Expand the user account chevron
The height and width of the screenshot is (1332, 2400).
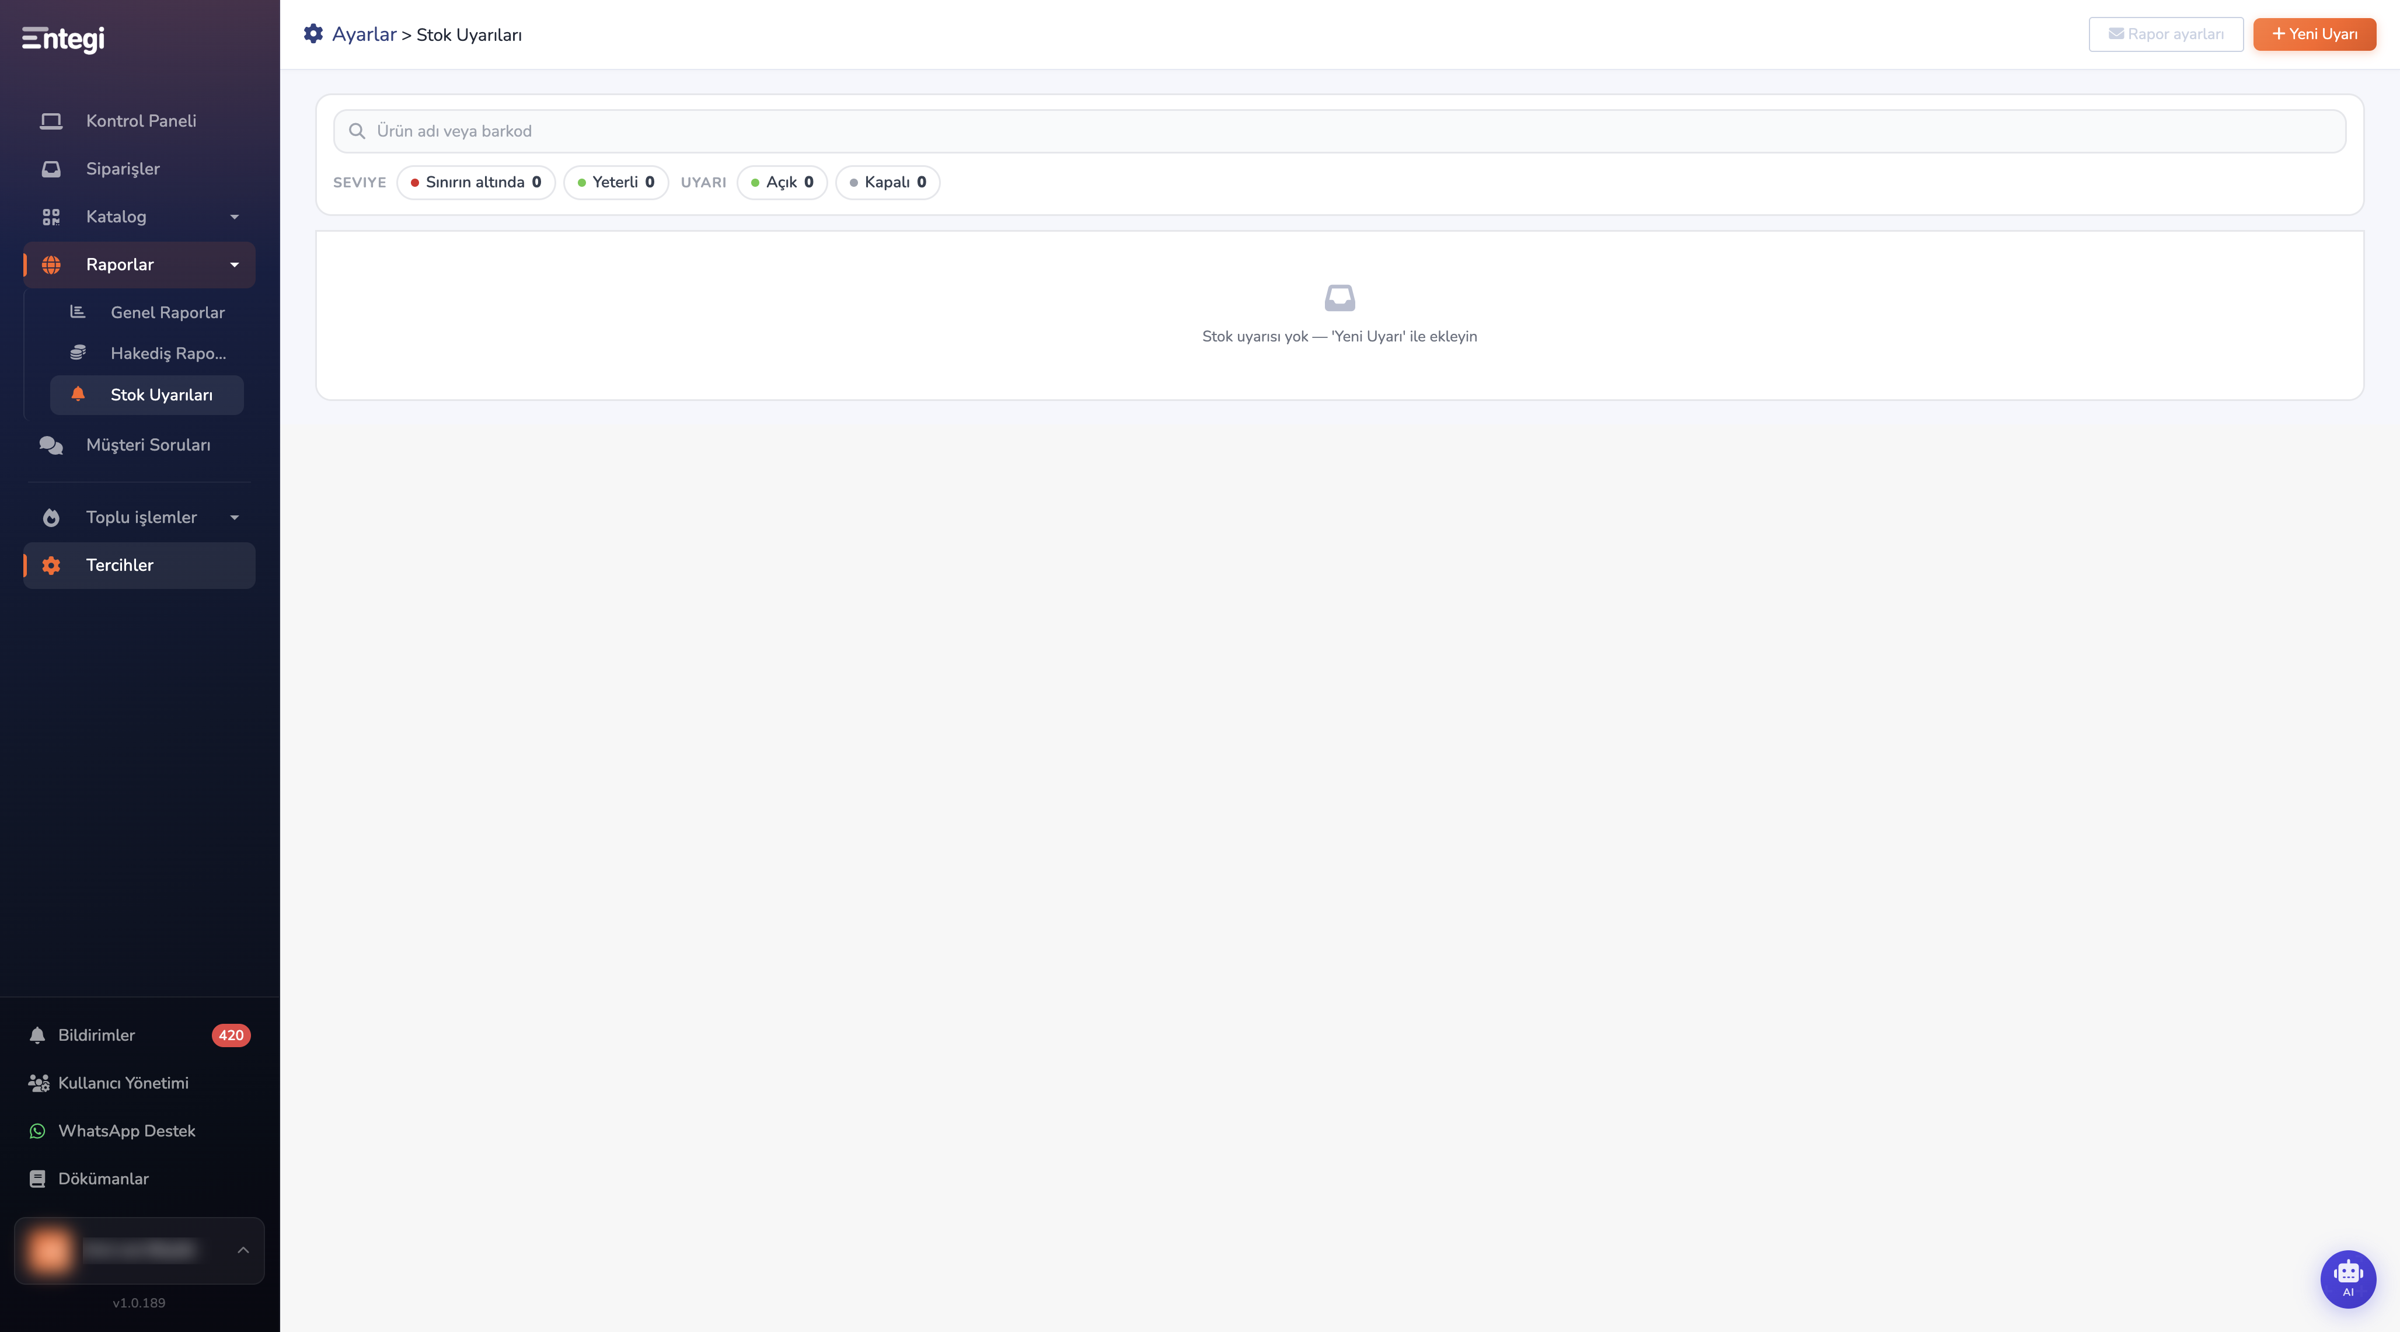(x=243, y=1250)
